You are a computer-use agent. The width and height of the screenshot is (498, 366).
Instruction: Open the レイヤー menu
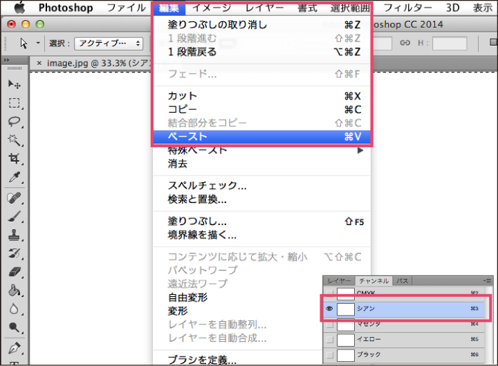coord(264,8)
